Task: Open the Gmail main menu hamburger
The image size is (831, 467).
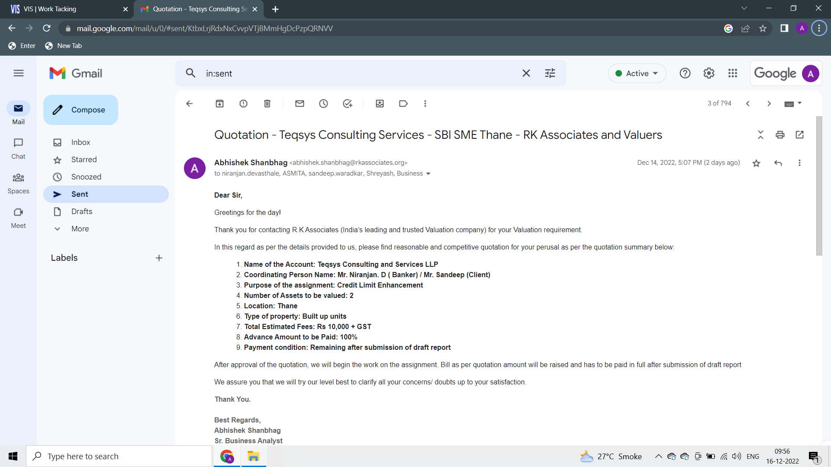Action: [19, 73]
